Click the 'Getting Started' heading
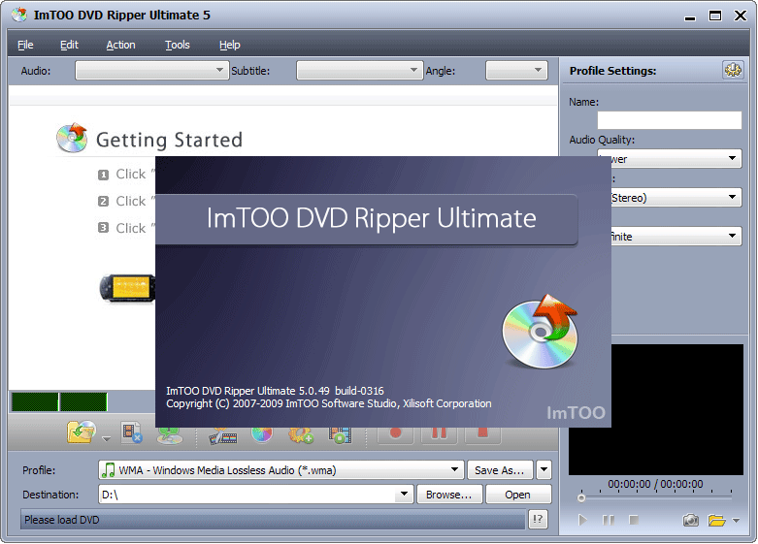 coord(169,140)
